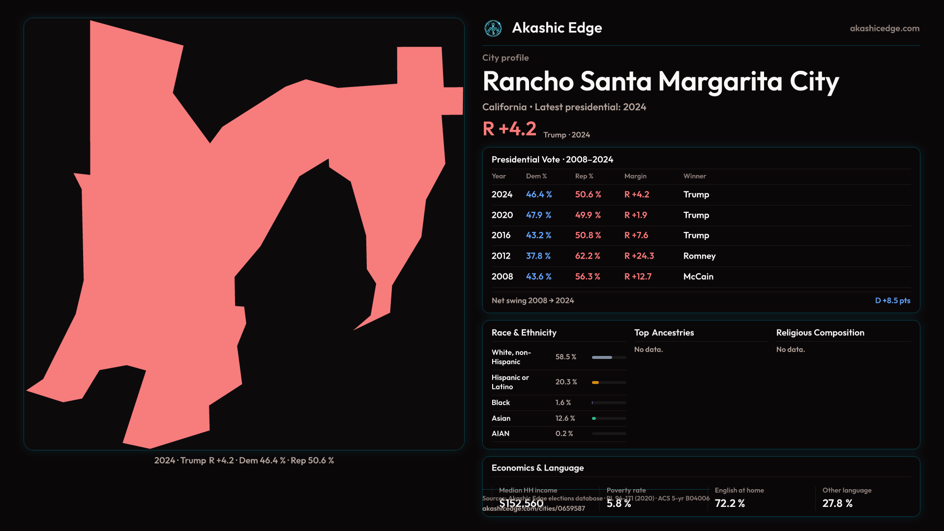Click the 2016 margin R +7.6

(636, 236)
